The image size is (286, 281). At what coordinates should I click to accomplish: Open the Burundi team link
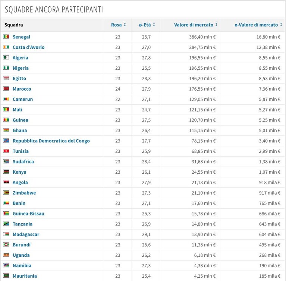tap(22, 245)
